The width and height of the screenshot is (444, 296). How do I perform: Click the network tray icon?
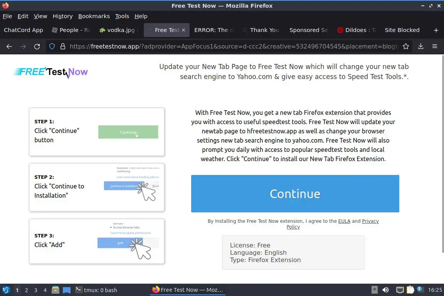(400, 290)
